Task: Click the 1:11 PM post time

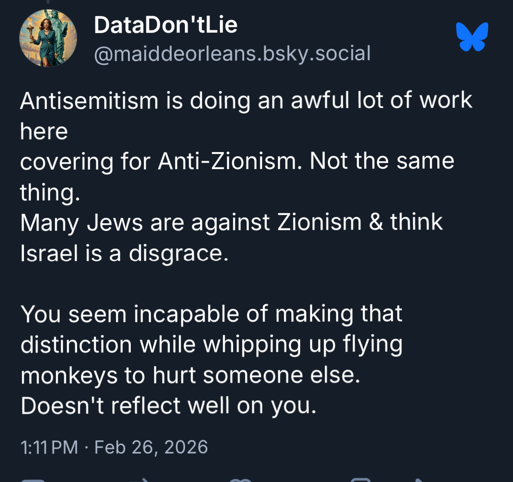Action: (x=50, y=447)
